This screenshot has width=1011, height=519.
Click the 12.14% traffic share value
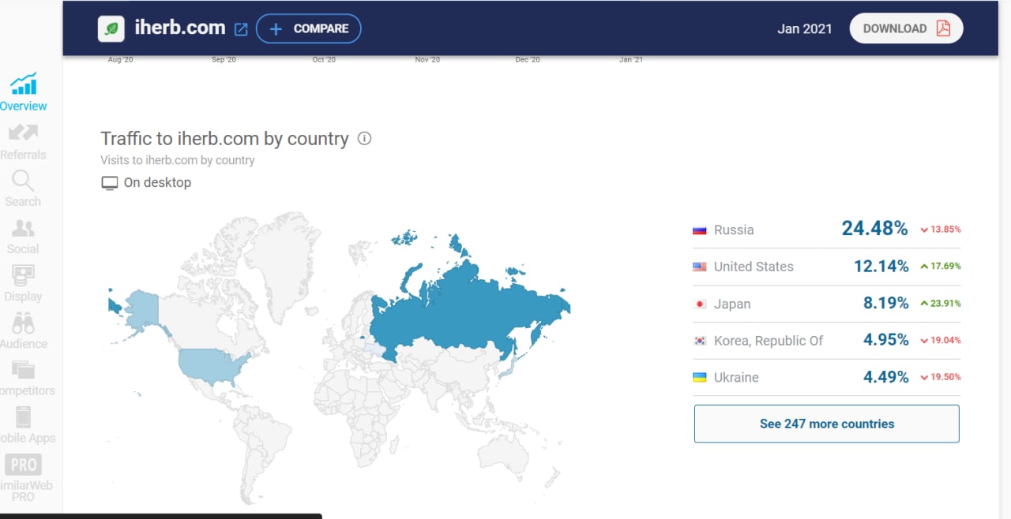881,267
